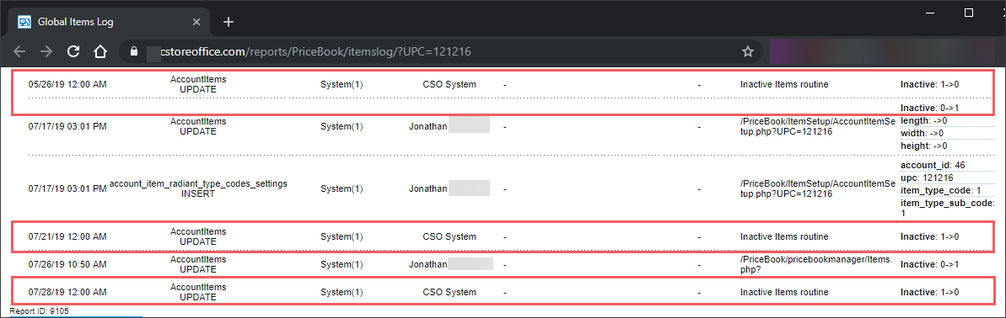The width and height of the screenshot is (1006, 318).
Task: Click Report ID: 9105 at the bottom
Action: [39, 311]
